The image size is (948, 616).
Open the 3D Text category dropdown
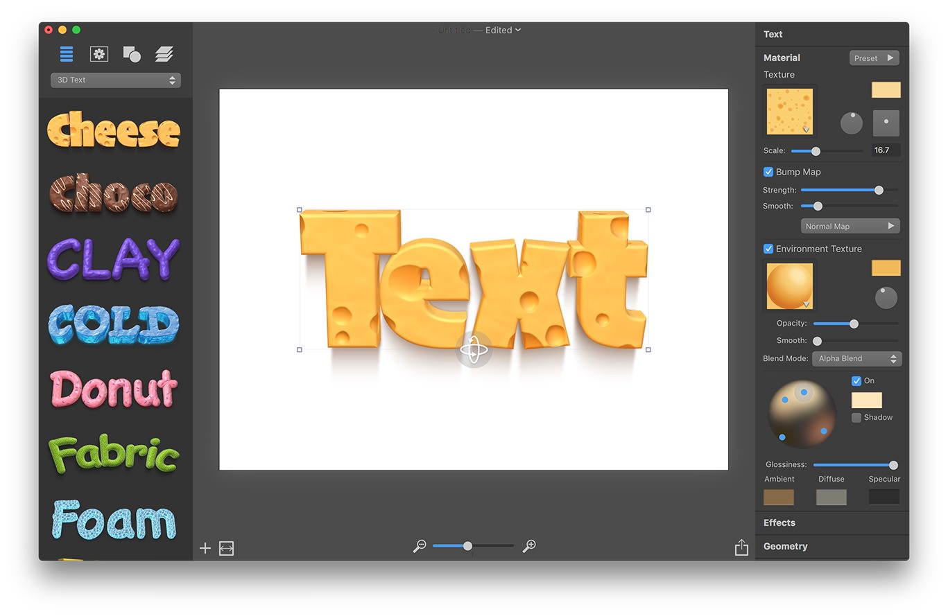tap(116, 80)
